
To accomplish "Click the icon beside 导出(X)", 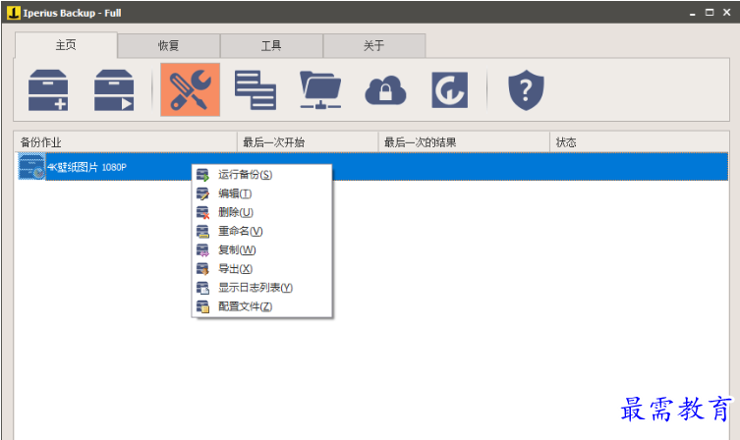I will coord(202,269).
